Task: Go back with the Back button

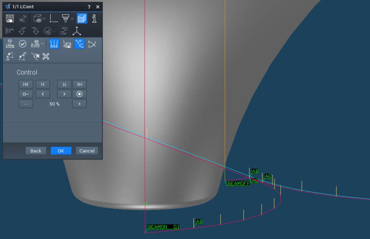Action: (36, 151)
